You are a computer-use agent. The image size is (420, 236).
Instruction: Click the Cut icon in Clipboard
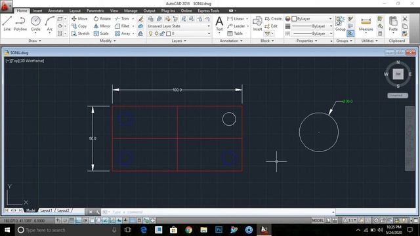click(x=405, y=19)
